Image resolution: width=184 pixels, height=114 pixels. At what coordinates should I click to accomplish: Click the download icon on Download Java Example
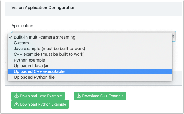(x=17, y=96)
